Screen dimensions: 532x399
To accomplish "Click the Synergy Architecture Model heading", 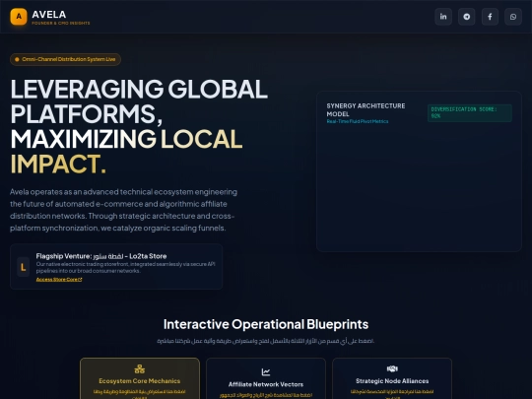I will pyautogui.click(x=366, y=110).
